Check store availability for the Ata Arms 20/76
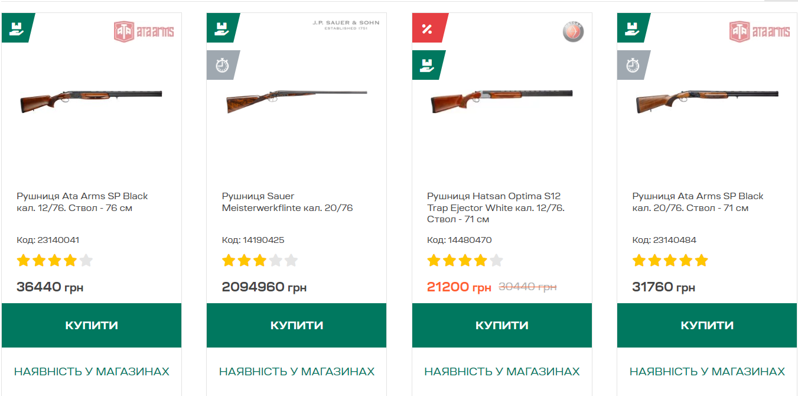Screen dimensions: 798x396 point(707,372)
